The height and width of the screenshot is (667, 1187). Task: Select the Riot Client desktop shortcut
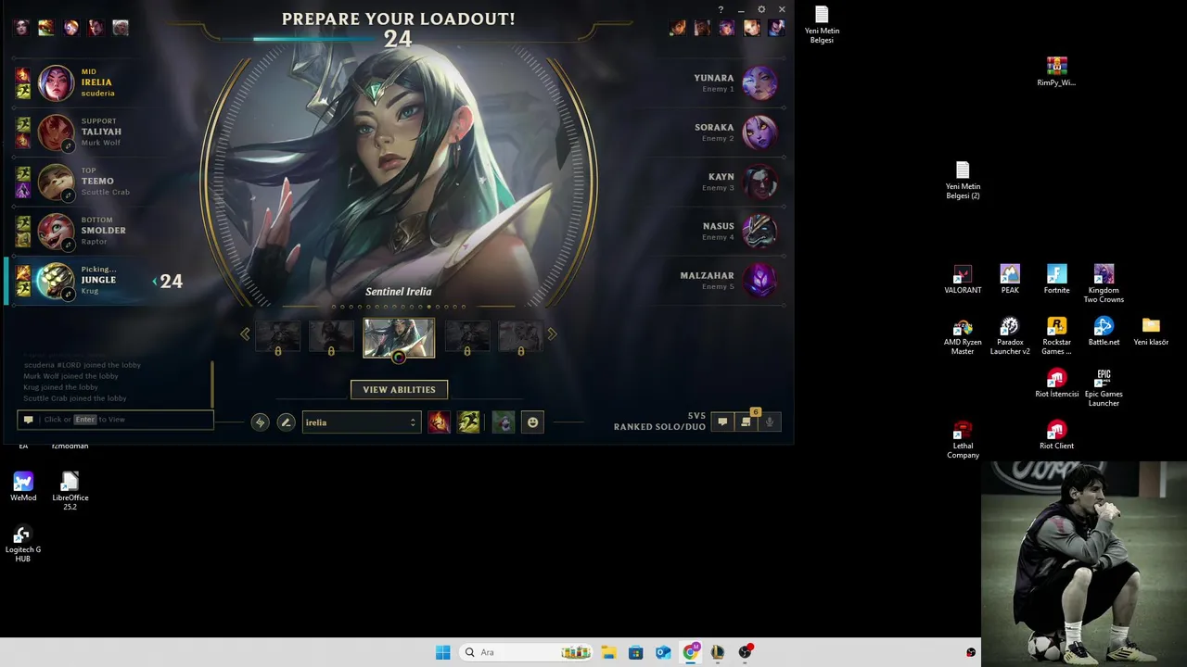pyautogui.click(x=1056, y=434)
